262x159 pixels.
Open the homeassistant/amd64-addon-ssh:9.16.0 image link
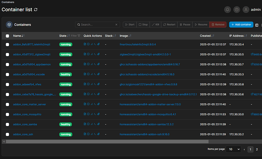(144, 134)
